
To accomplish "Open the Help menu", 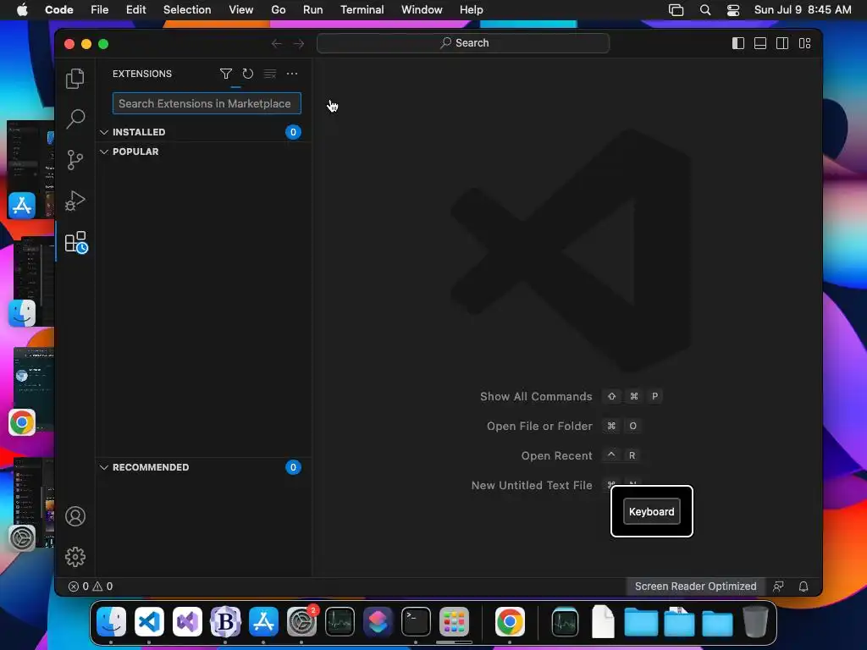I will (x=471, y=10).
